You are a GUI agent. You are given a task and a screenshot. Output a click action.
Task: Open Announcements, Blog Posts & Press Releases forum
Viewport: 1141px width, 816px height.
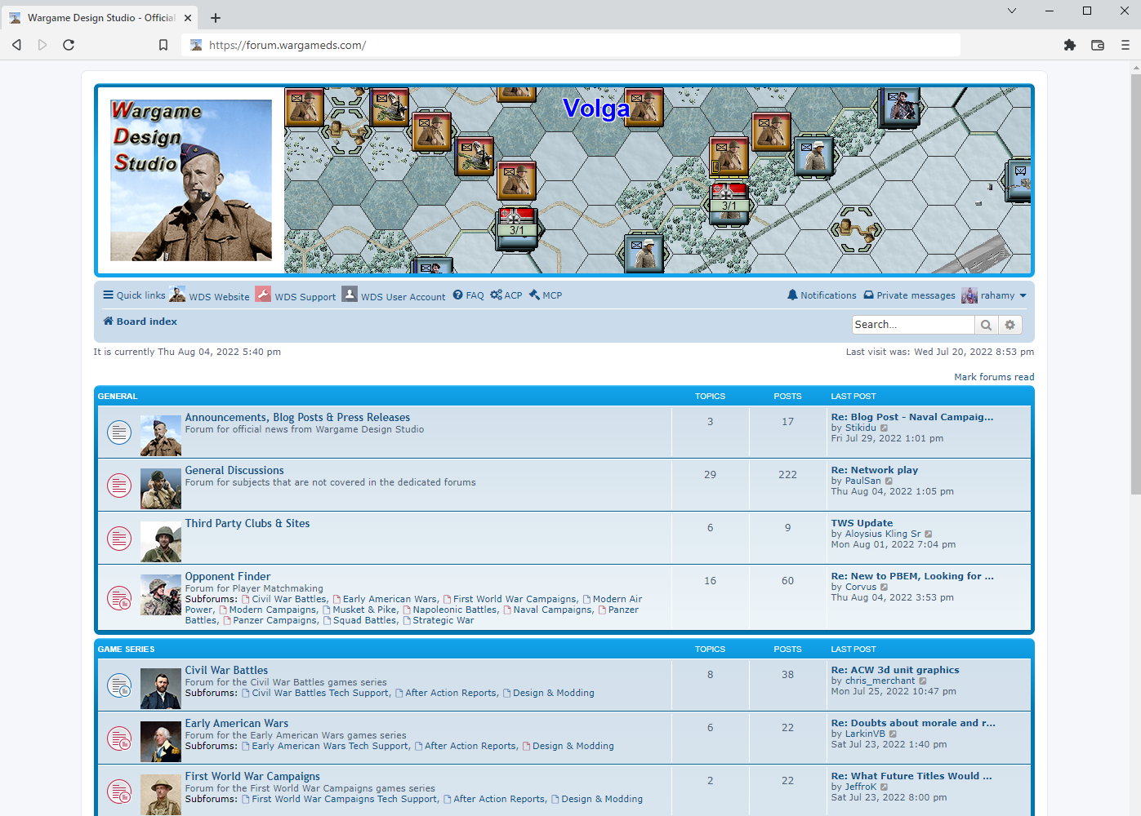tap(297, 417)
